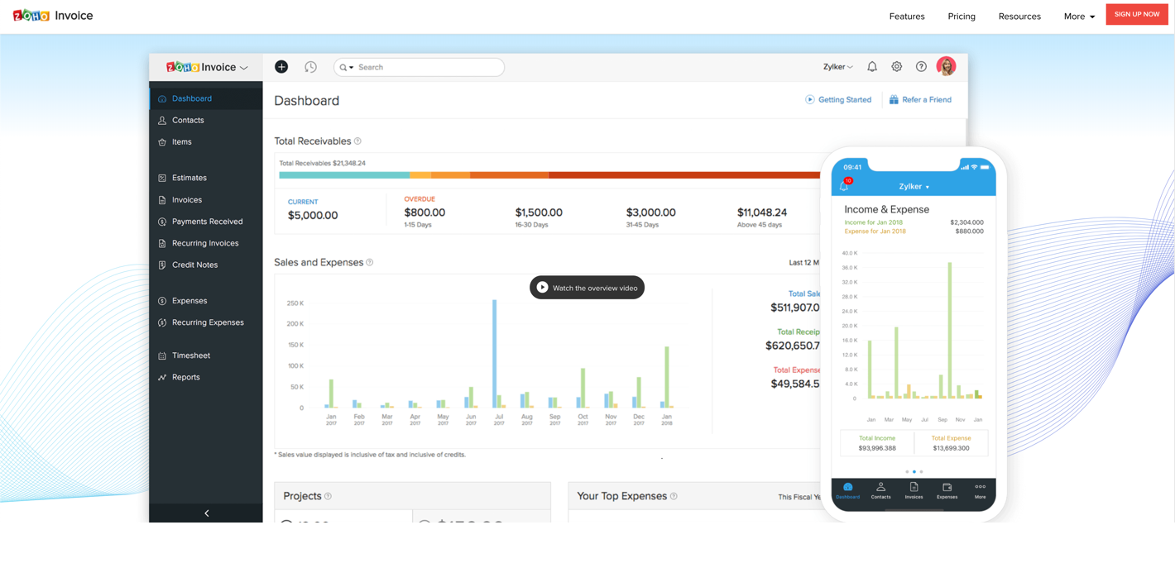1175x587 pixels.
Task: Click the Estimates icon in the sidebar
Action: (x=162, y=178)
